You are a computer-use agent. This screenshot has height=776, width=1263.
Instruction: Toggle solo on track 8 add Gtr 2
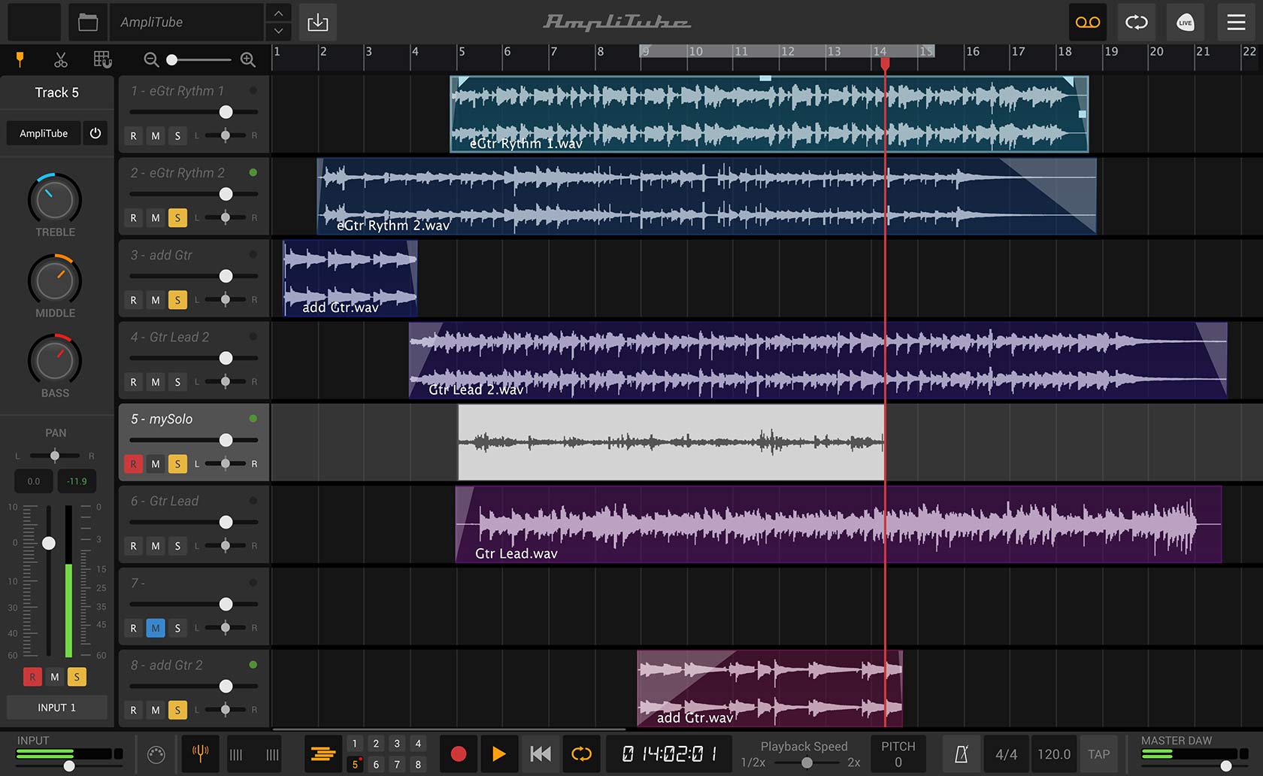177,710
